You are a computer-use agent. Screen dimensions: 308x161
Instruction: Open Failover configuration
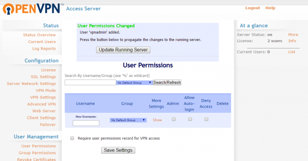coord(48,125)
